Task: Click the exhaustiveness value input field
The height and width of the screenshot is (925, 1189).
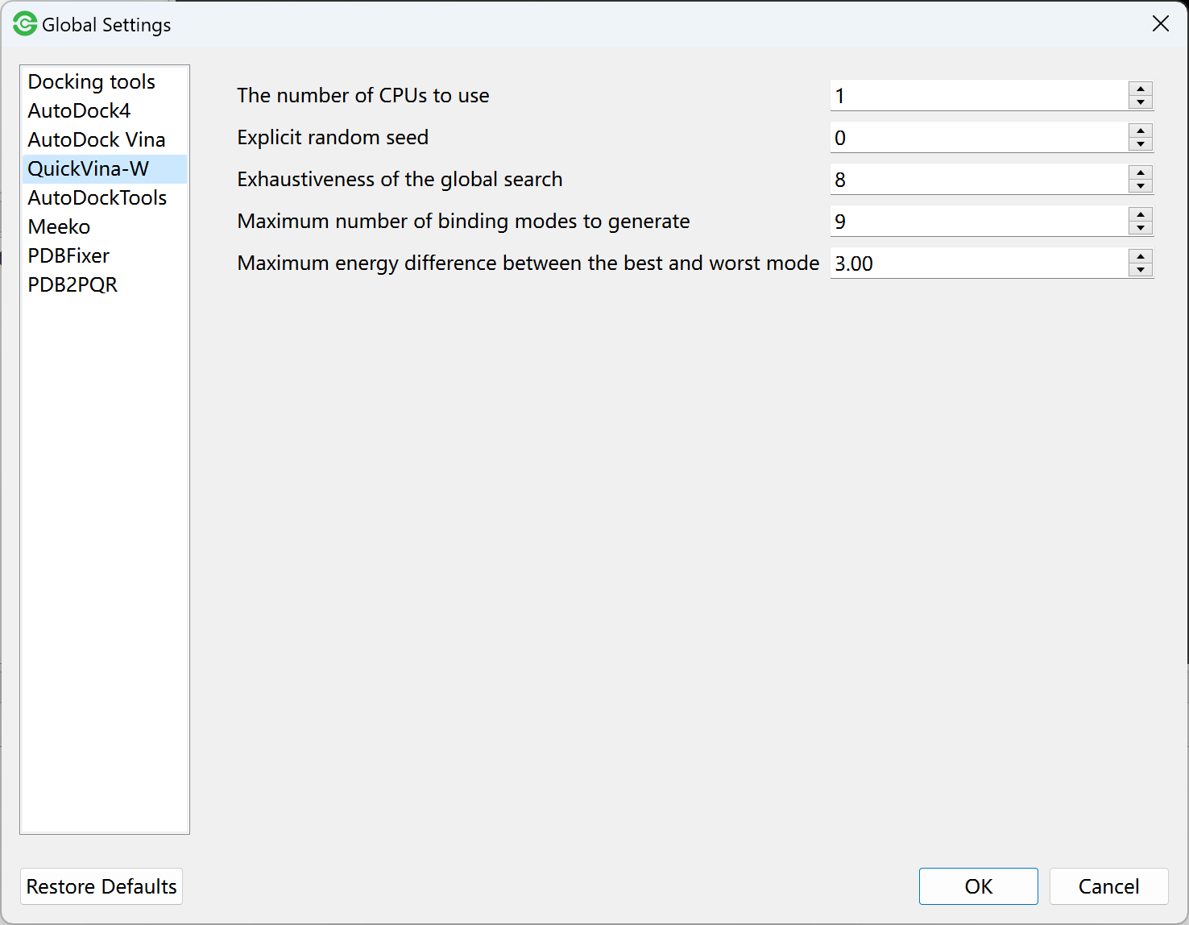Action: click(x=979, y=180)
